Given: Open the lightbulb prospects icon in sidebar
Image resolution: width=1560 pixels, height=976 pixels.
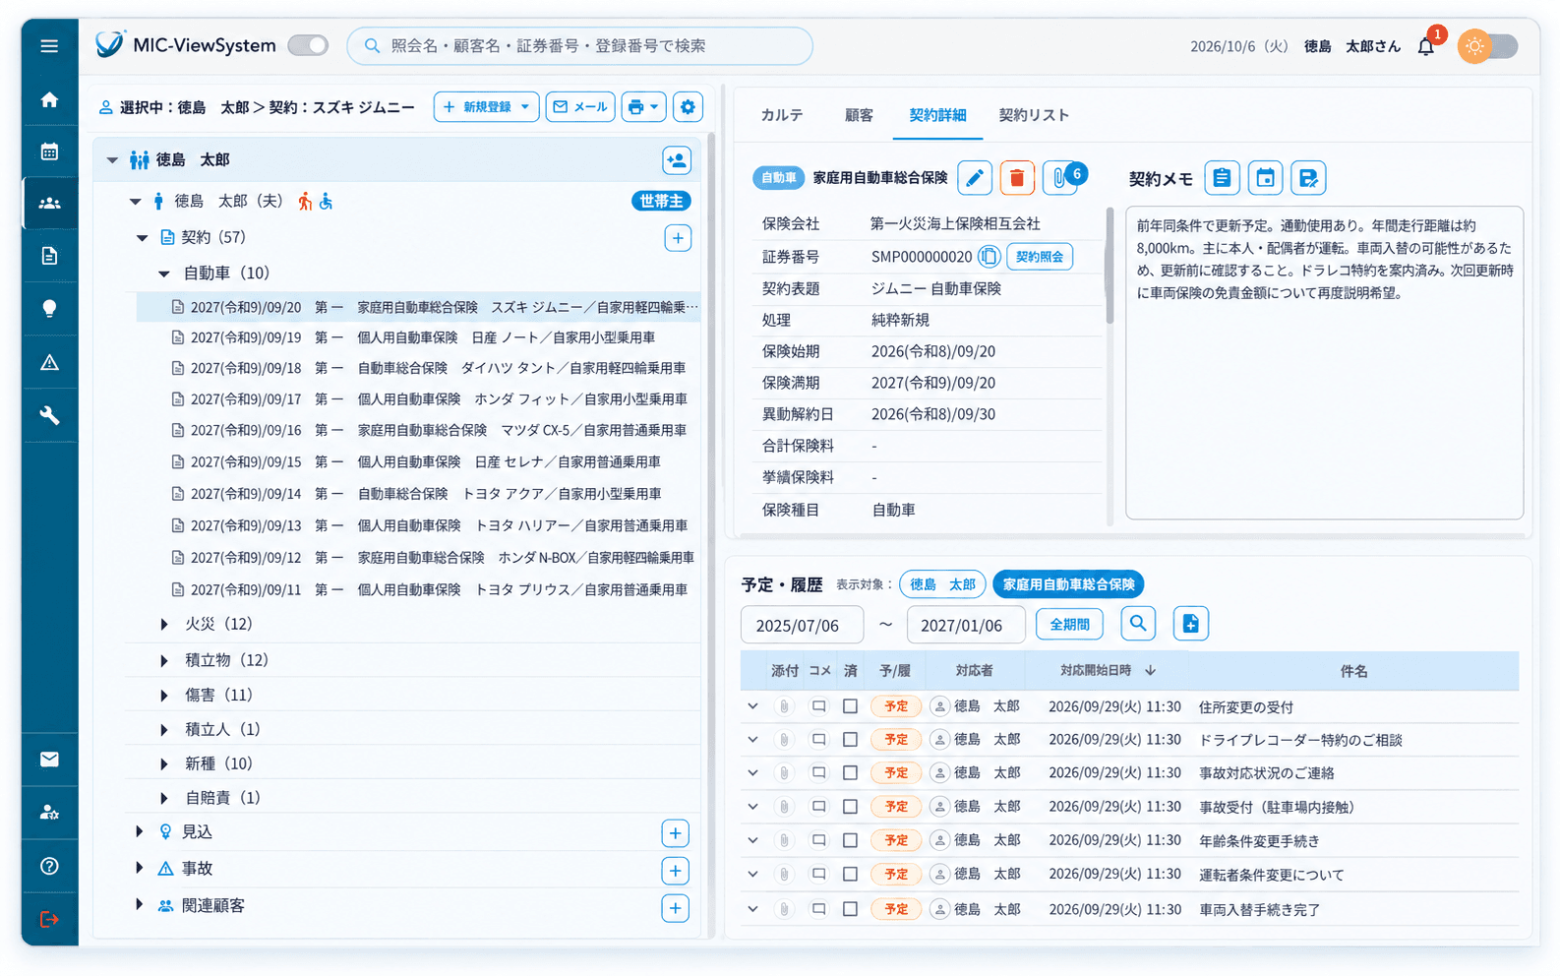Looking at the screenshot, I should coord(49,309).
